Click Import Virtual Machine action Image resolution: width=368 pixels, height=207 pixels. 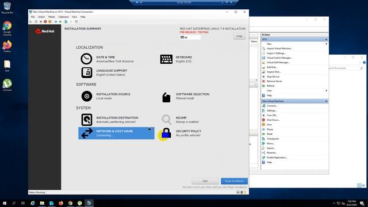coord(279,48)
